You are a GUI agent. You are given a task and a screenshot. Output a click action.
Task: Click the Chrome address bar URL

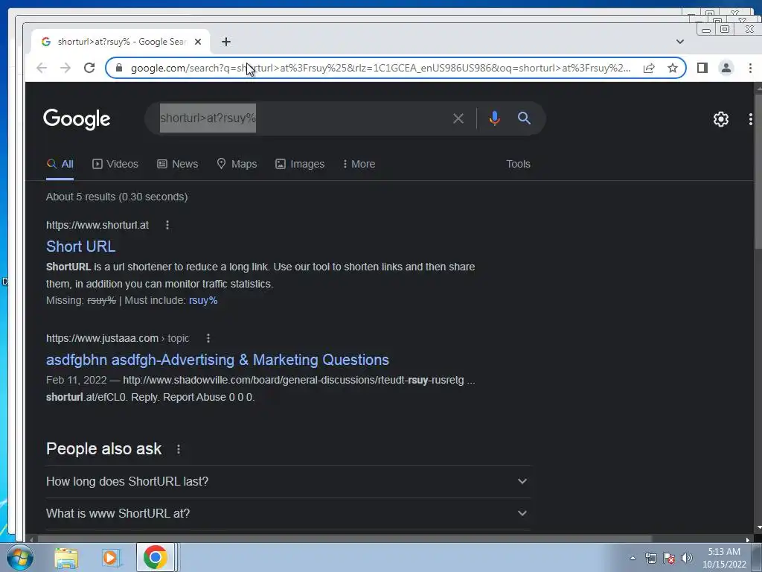click(x=380, y=68)
